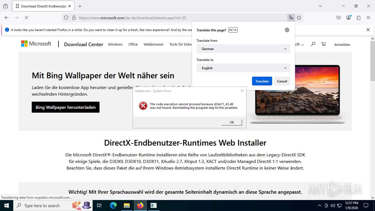Open the loader app taskbar icon

pyautogui.click(x=154, y=206)
